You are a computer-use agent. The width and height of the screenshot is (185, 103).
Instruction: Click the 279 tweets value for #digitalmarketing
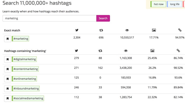pyautogui.click(x=76, y=58)
